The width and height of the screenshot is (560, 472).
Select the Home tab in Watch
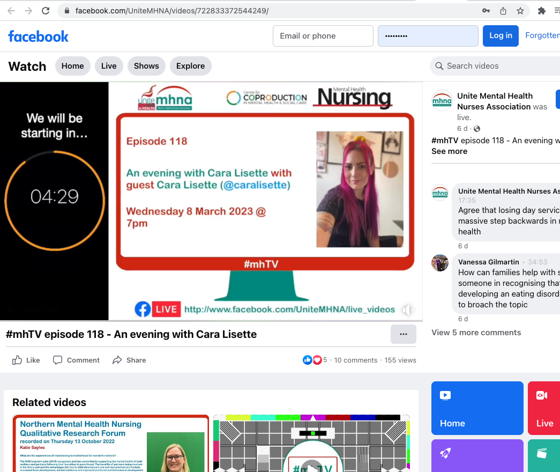tap(72, 66)
